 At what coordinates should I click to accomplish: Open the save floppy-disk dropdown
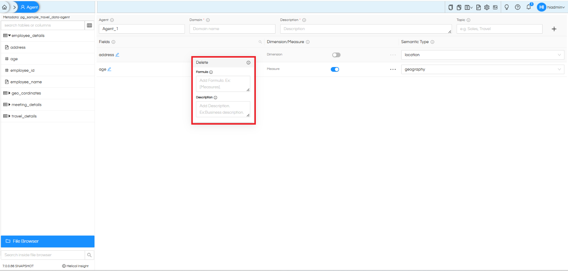point(469,7)
